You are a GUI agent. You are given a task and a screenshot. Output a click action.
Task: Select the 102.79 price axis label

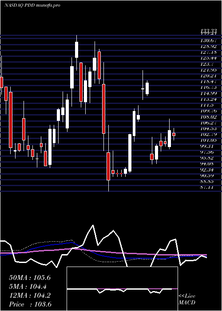tap(209, 134)
